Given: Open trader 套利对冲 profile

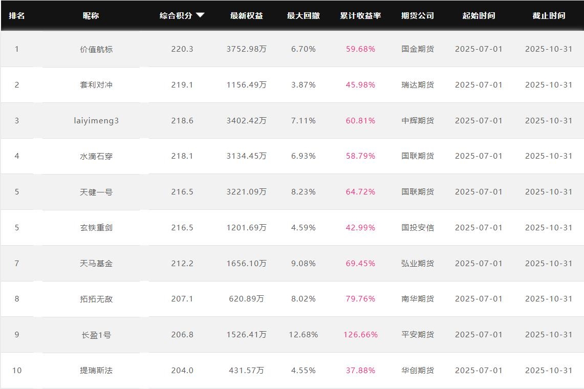Looking at the screenshot, I should click(x=96, y=85).
